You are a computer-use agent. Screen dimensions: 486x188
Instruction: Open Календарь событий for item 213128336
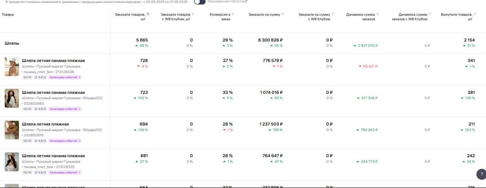(65, 77)
